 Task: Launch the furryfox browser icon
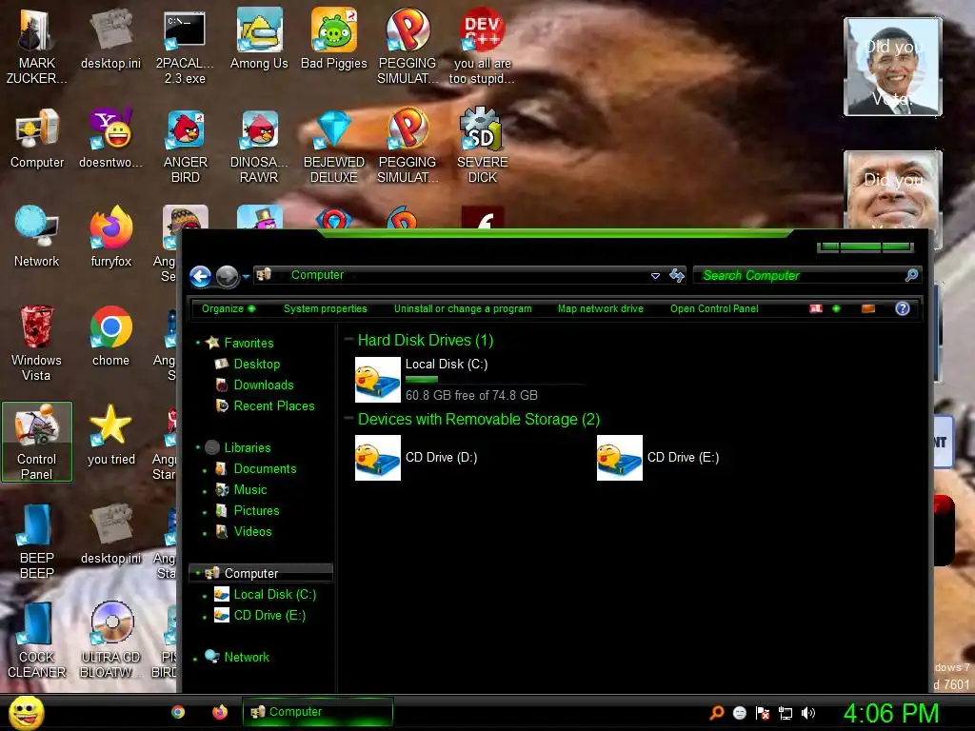pyautogui.click(x=110, y=237)
